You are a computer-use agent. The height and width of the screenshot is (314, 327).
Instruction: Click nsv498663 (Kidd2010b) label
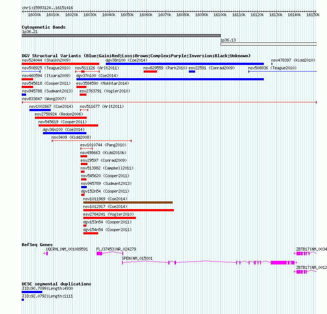point(104,153)
